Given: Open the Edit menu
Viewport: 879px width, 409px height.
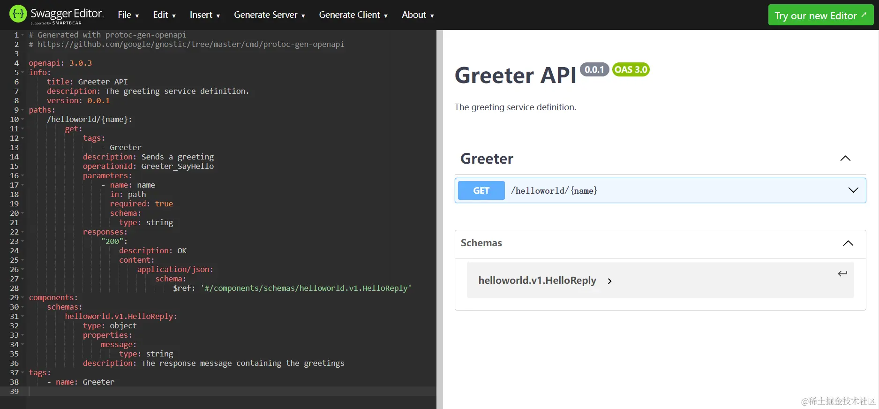Looking at the screenshot, I should pyautogui.click(x=164, y=15).
